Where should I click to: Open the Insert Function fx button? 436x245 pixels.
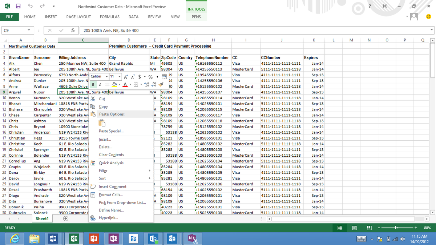pos(73,30)
